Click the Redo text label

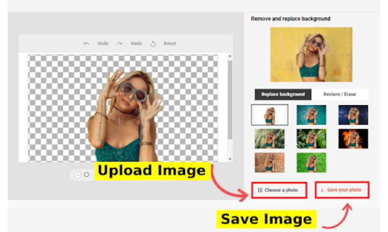pyautogui.click(x=136, y=43)
